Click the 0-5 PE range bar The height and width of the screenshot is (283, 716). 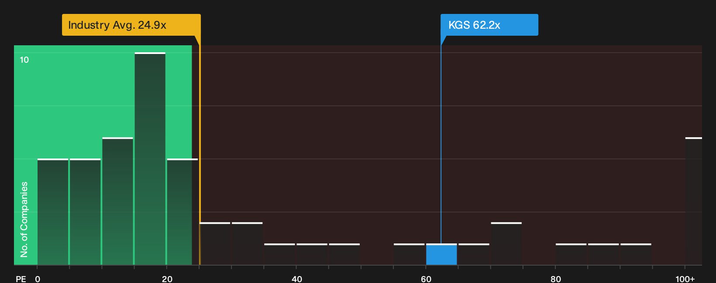(x=53, y=212)
